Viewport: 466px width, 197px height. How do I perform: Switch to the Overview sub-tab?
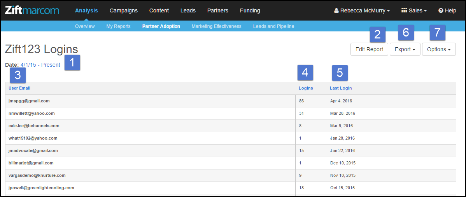pos(85,26)
